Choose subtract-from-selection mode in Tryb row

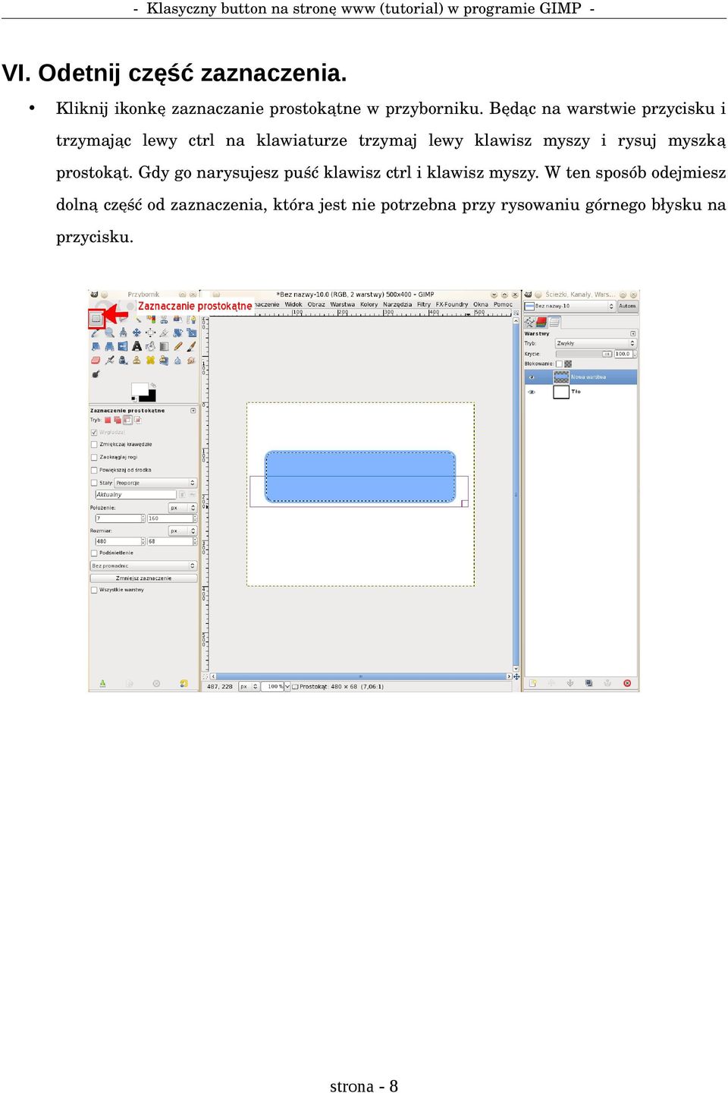click(127, 420)
